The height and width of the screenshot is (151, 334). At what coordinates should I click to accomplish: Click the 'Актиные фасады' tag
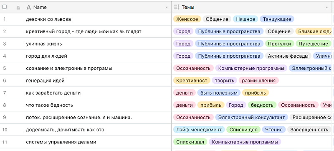(x=288, y=56)
